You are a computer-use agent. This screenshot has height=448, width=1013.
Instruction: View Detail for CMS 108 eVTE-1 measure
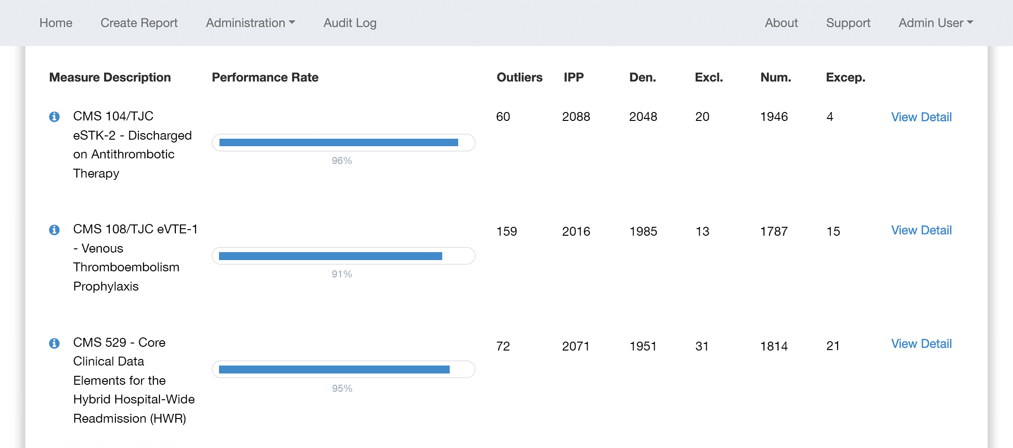point(922,230)
